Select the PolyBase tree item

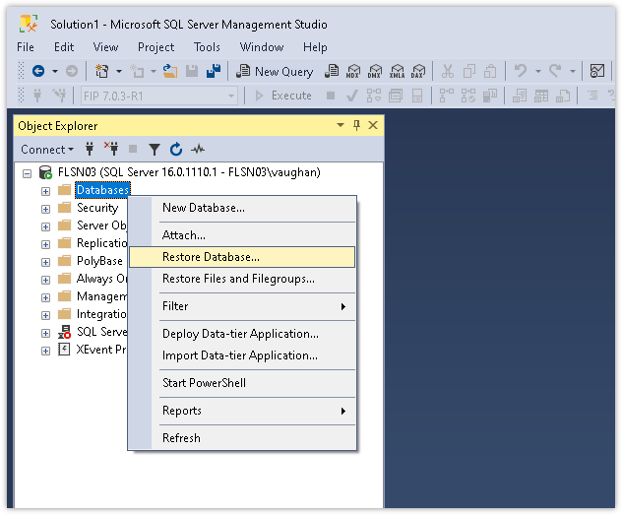click(x=99, y=261)
